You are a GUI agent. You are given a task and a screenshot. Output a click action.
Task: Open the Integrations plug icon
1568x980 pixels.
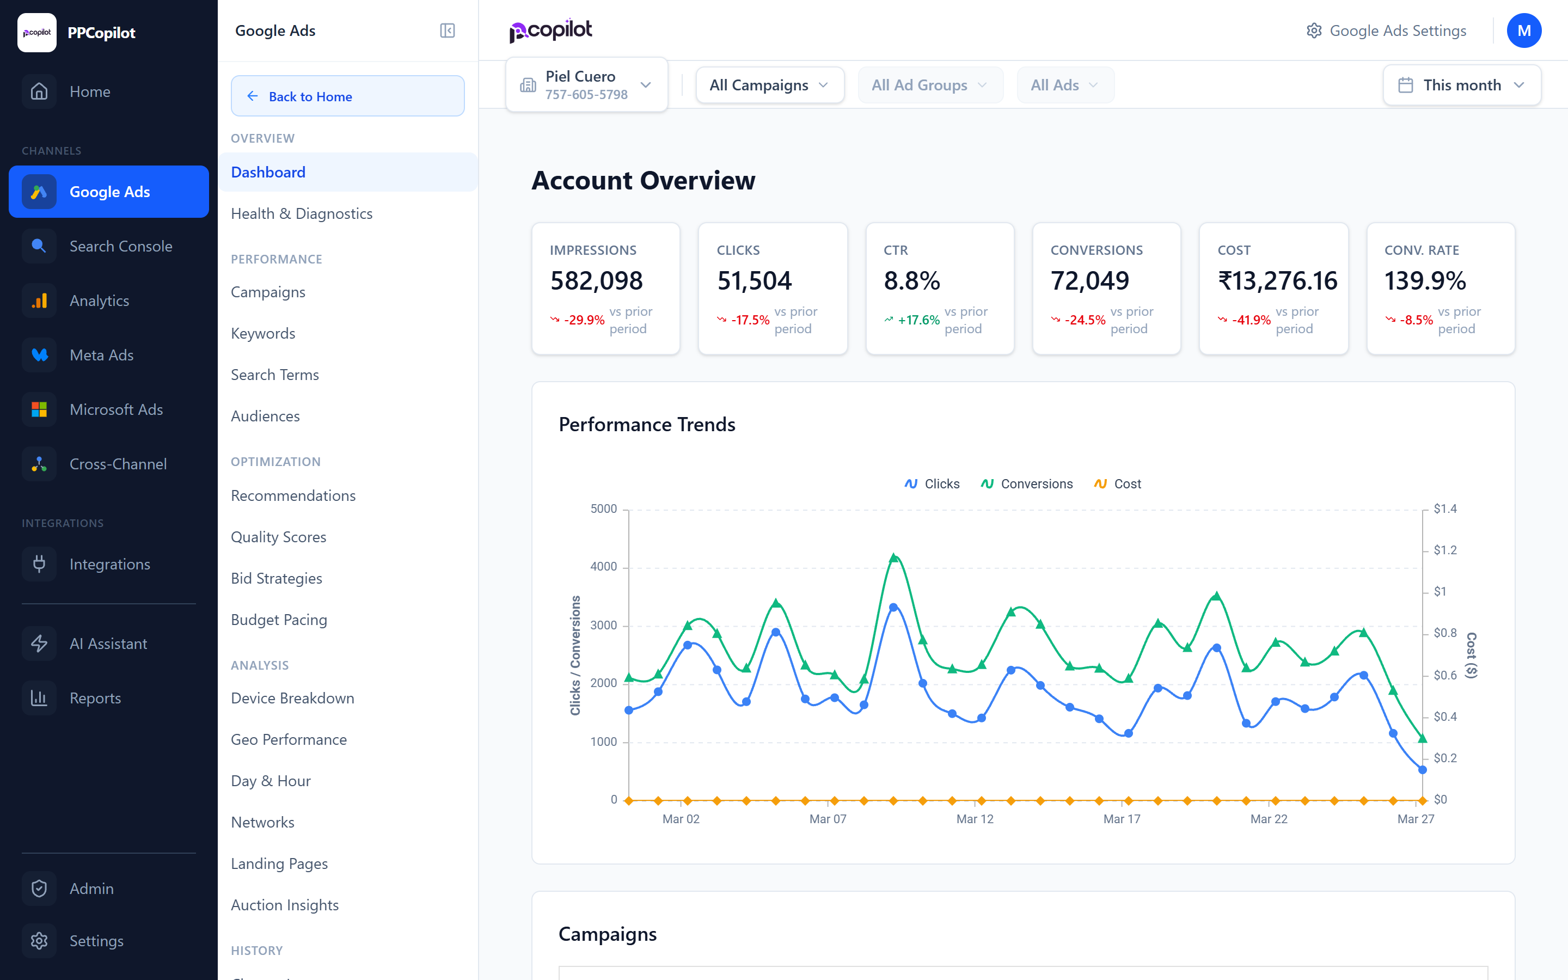pos(39,564)
